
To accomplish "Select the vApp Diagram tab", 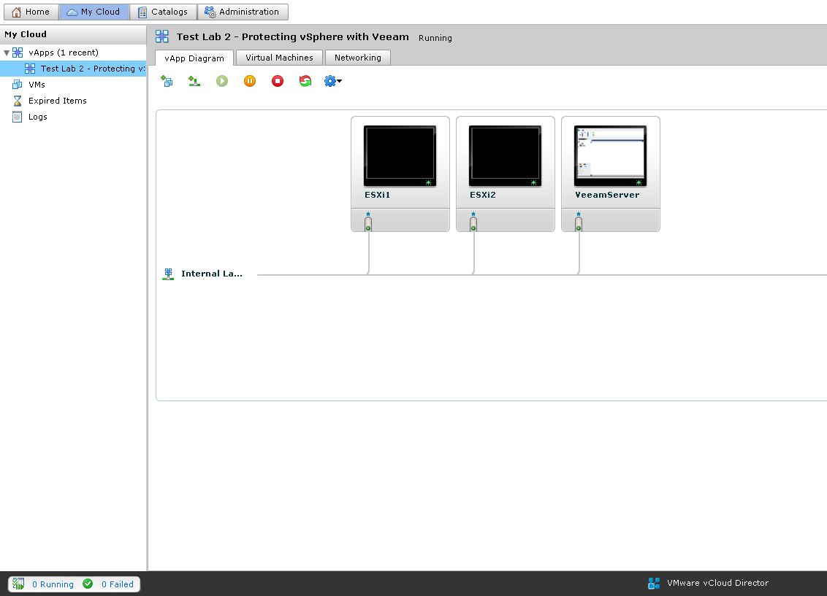I will [194, 58].
